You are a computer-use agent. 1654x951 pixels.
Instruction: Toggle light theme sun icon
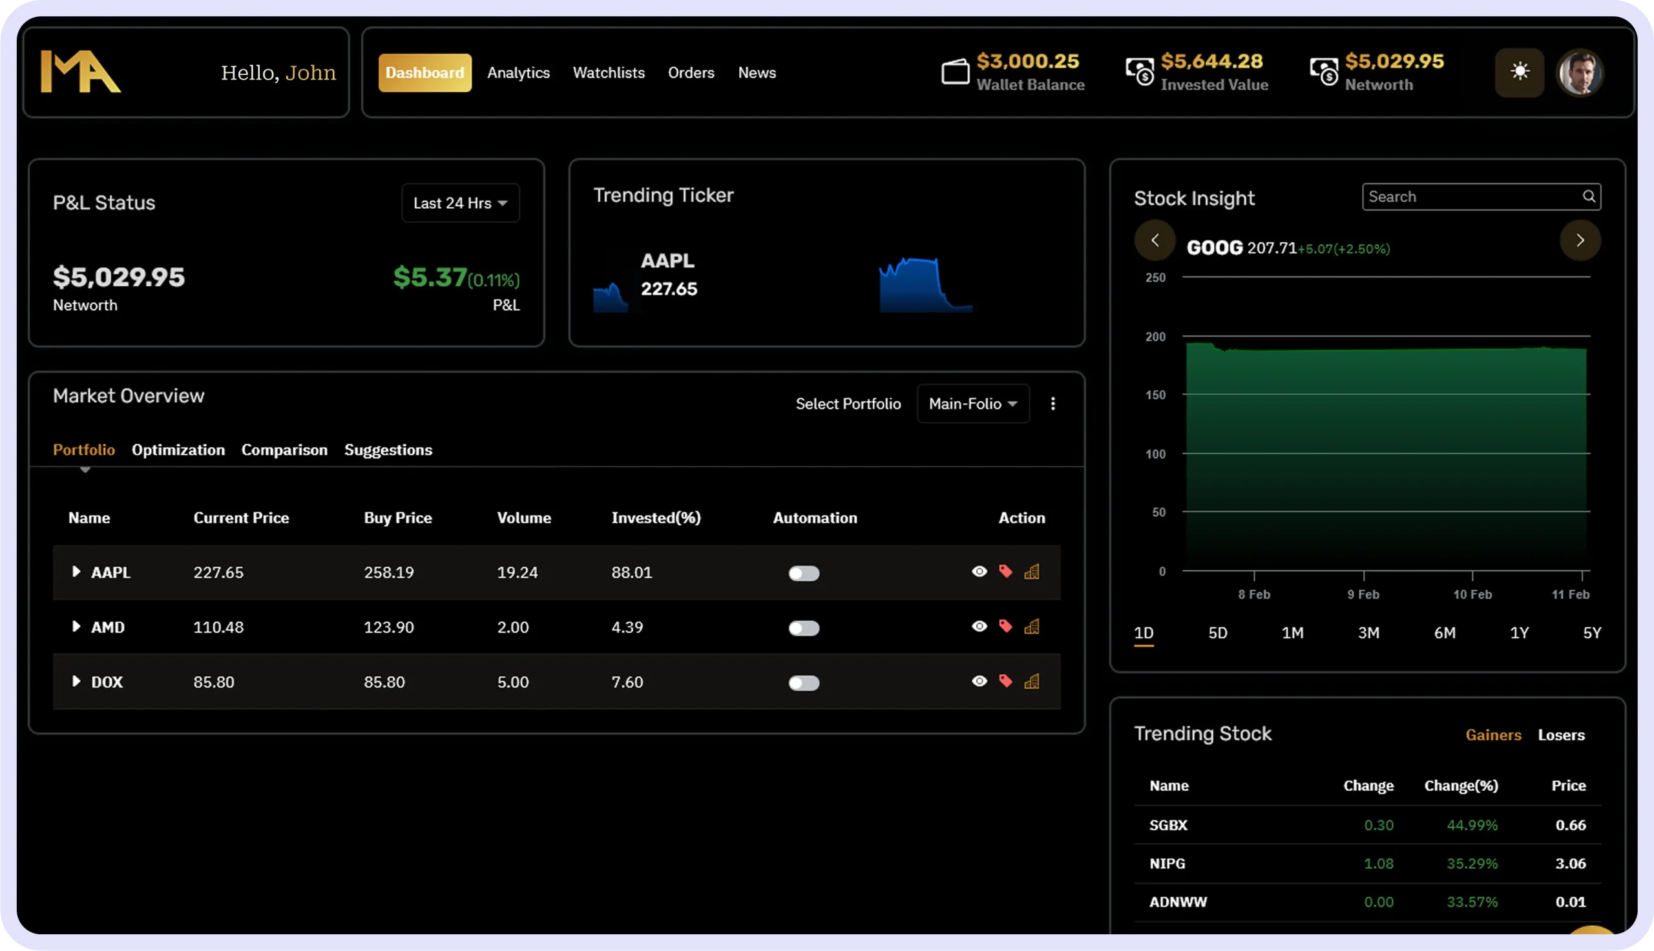click(x=1520, y=72)
